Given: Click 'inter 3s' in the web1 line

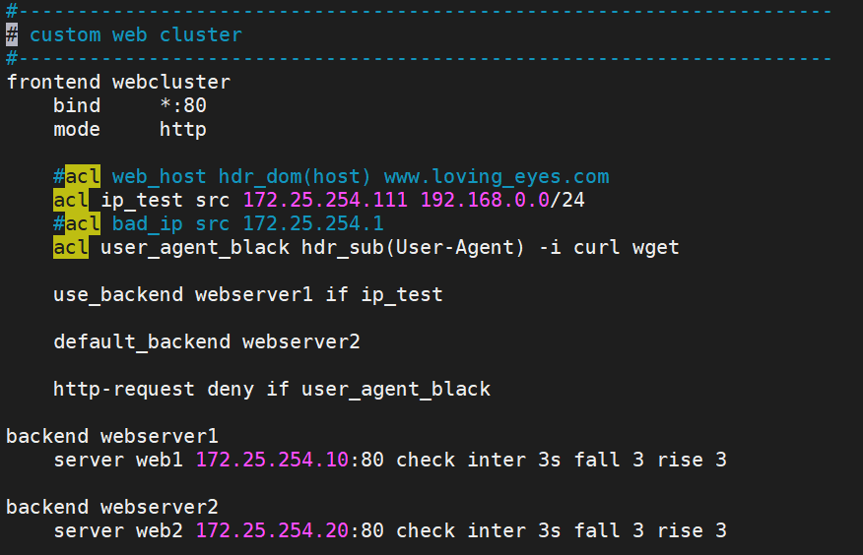Looking at the screenshot, I should point(514,460).
